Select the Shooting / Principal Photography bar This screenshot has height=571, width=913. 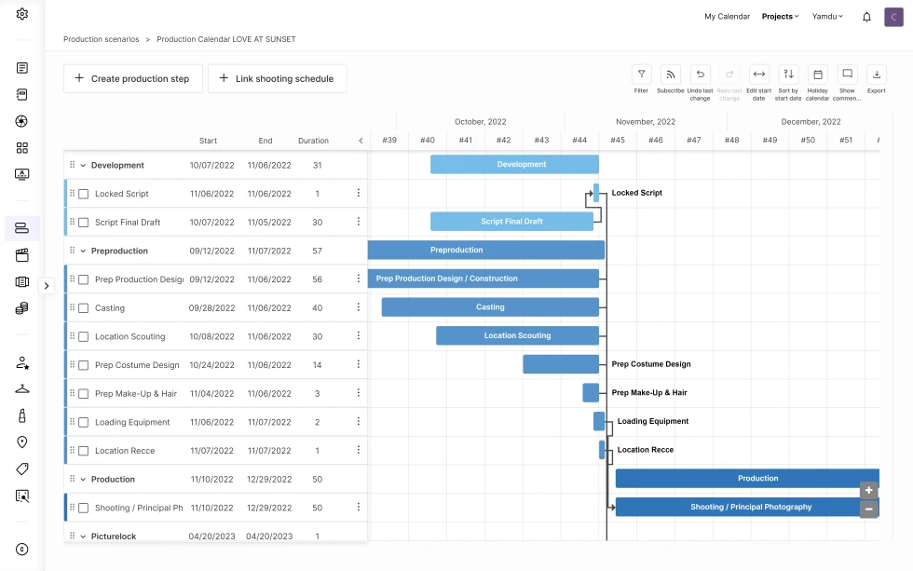point(747,507)
